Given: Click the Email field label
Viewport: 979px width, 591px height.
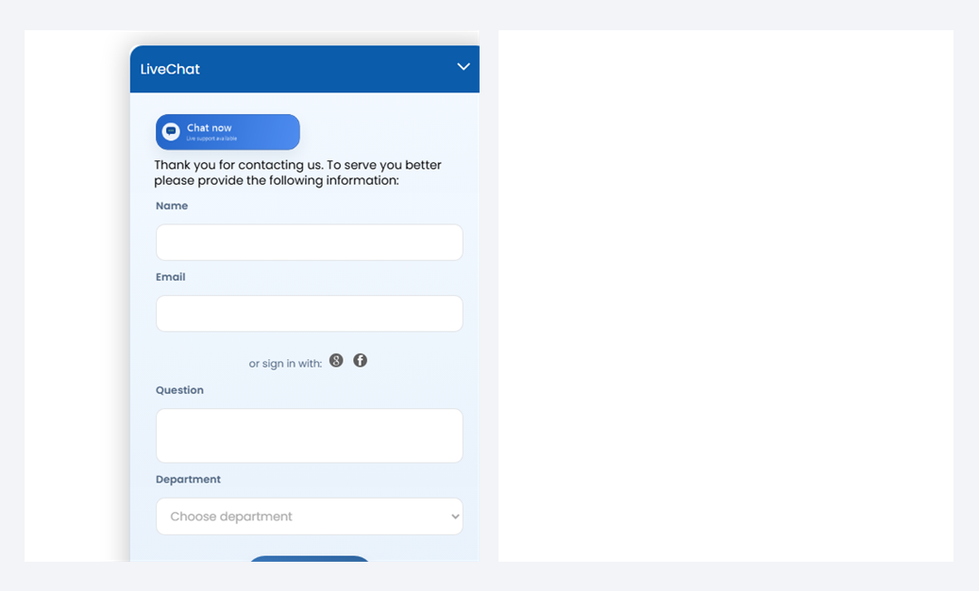Looking at the screenshot, I should 170,277.
